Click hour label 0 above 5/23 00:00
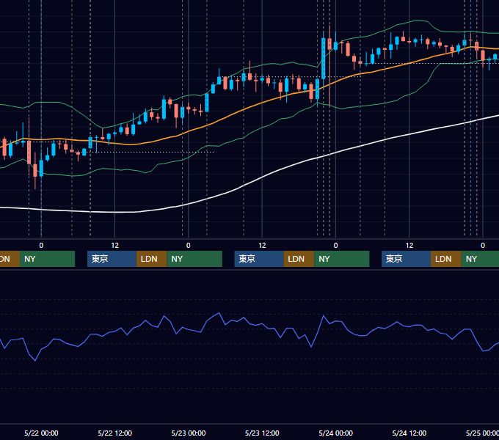Viewport: 499px width, 440px height. 189,246
